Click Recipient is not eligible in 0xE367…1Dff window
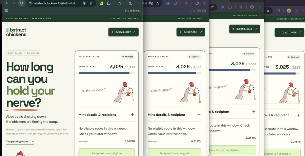 (x=175, y=152)
